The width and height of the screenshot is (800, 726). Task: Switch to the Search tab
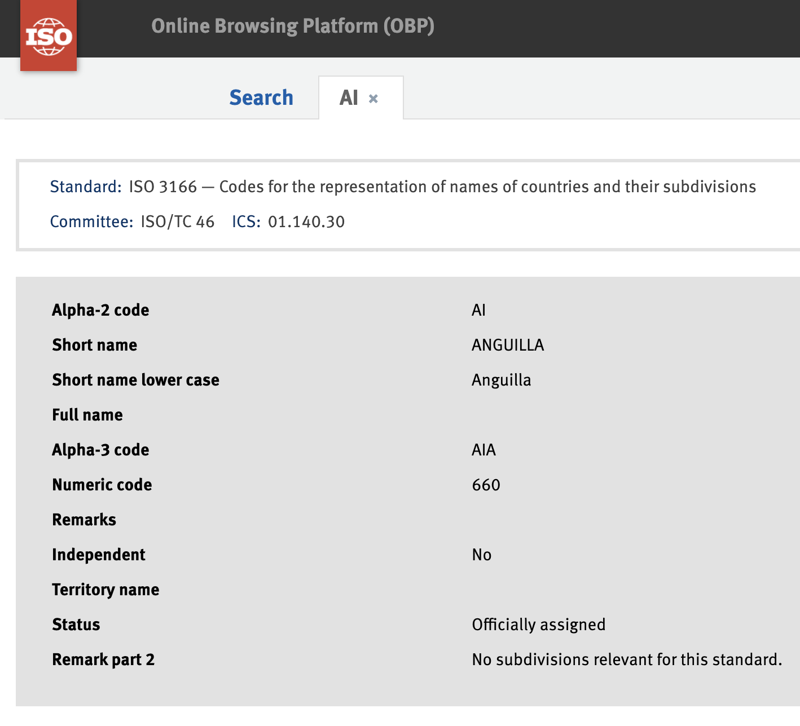click(261, 98)
